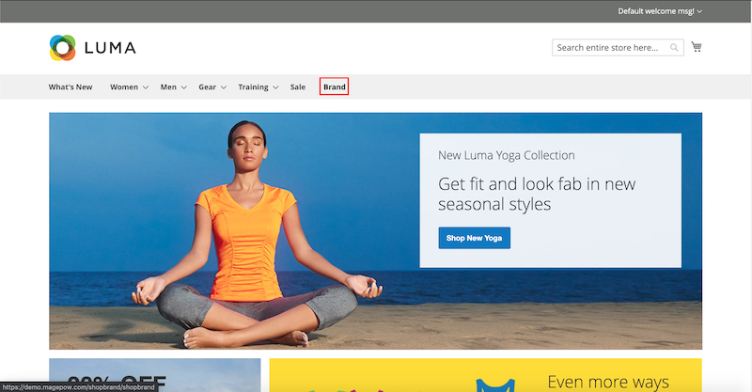This screenshot has height=392, width=752.
Task: Click the blue tank top graphic
Action: [493, 384]
